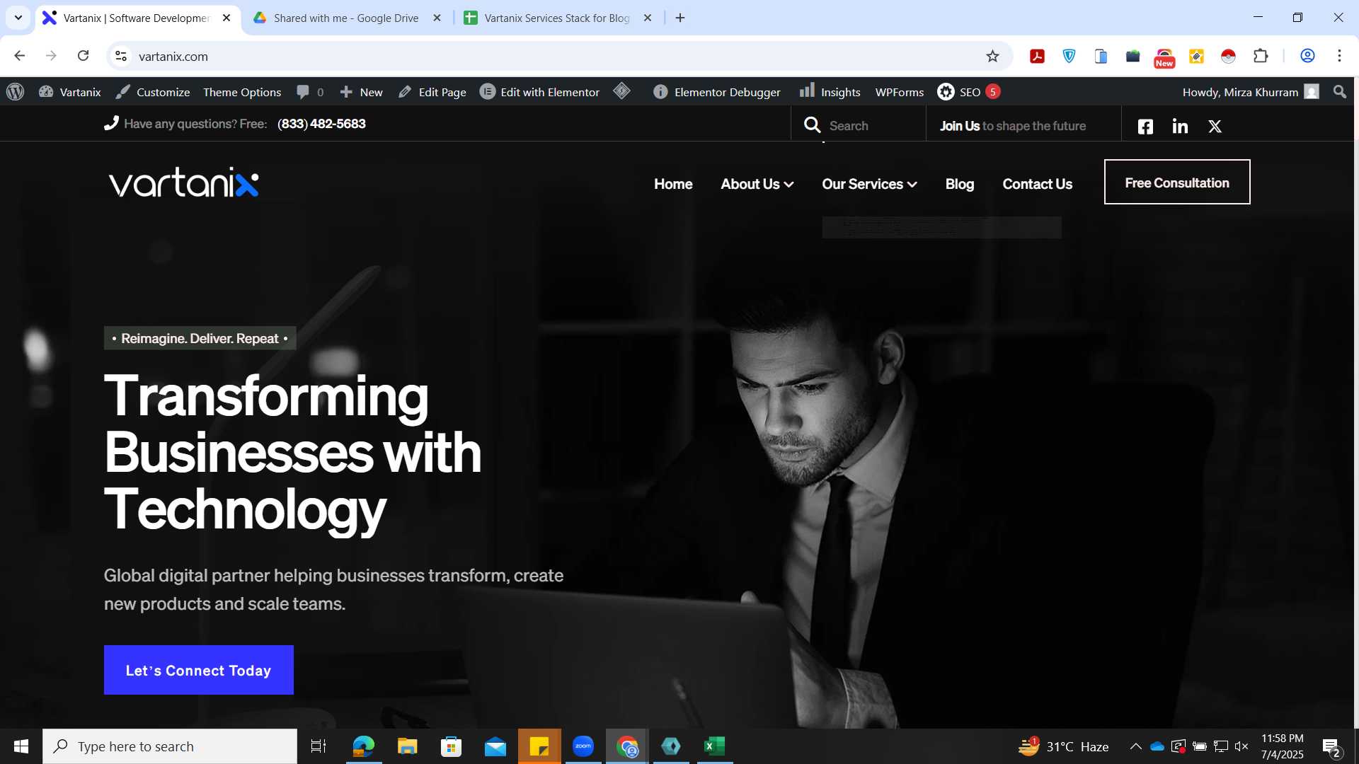Screen dimensions: 1359x764
Task: Open the Facebook social icon
Action: tap(1145, 127)
